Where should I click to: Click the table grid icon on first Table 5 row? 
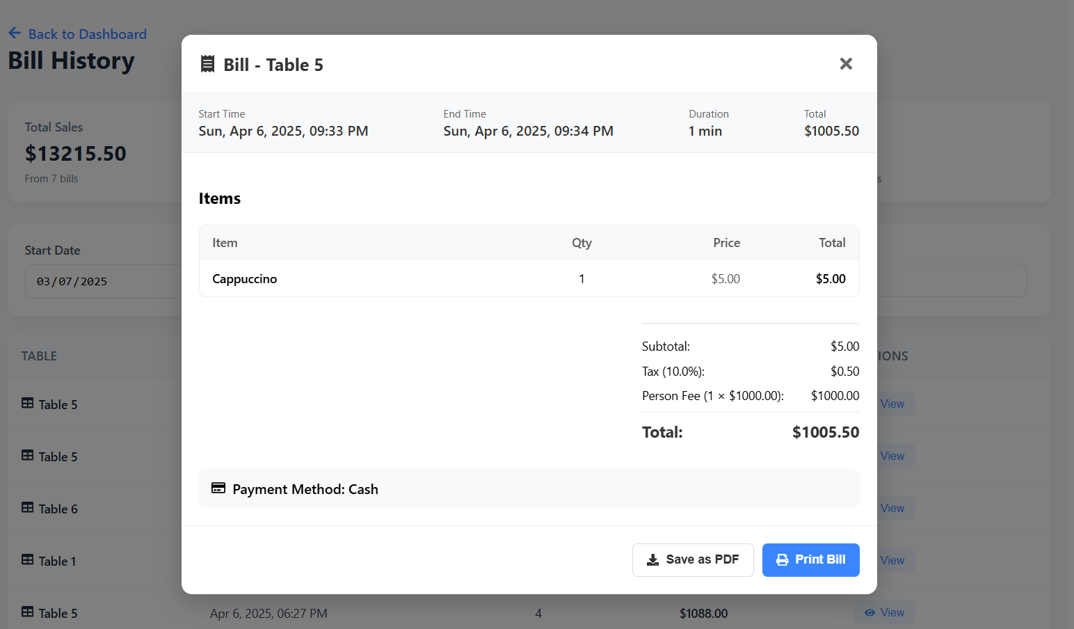26,403
